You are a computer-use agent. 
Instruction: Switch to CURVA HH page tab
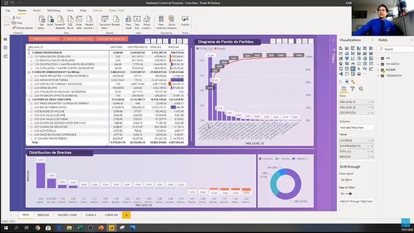111,216
